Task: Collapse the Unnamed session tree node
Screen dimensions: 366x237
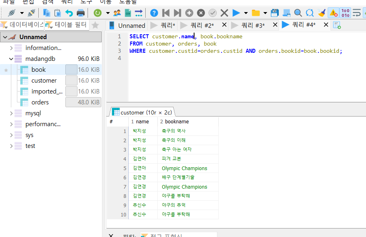Action: 5,37
